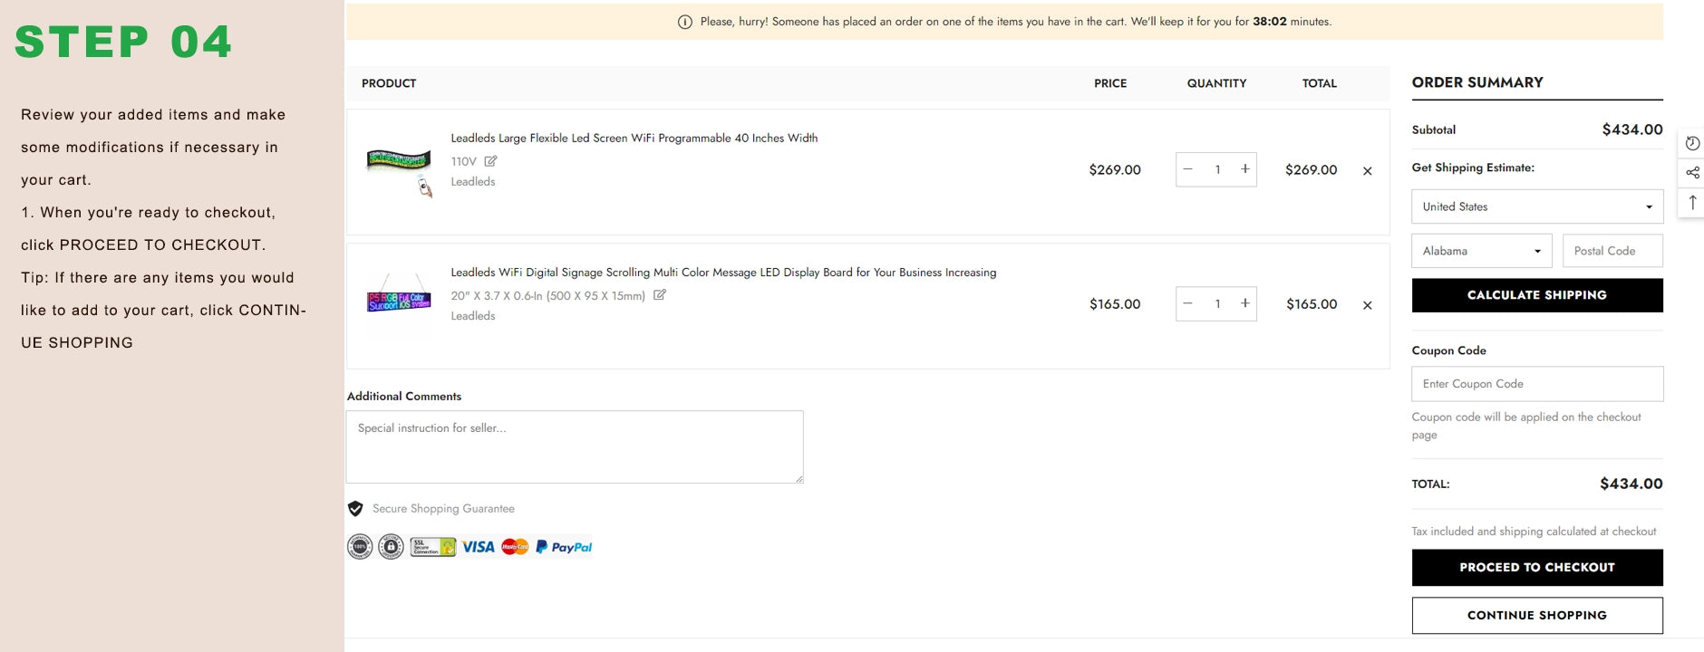Open the Leadleds WiFi Digital Signage product link
The width and height of the screenshot is (1704, 652).
point(723,273)
